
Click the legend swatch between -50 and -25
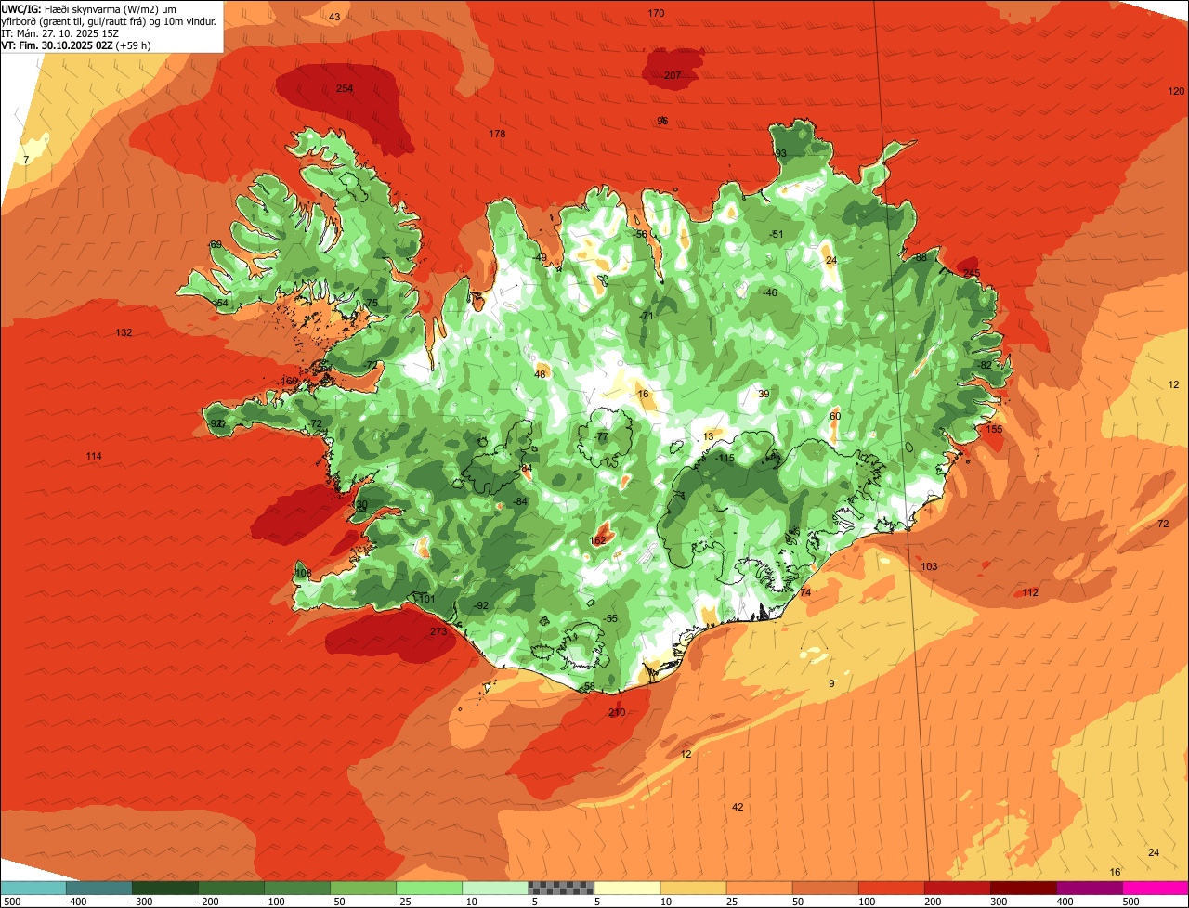(x=363, y=888)
